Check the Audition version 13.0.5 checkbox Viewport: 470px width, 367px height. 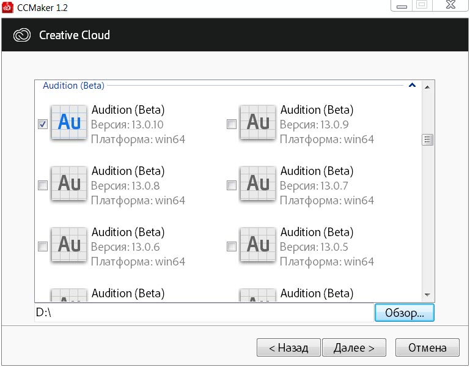(x=232, y=247)
